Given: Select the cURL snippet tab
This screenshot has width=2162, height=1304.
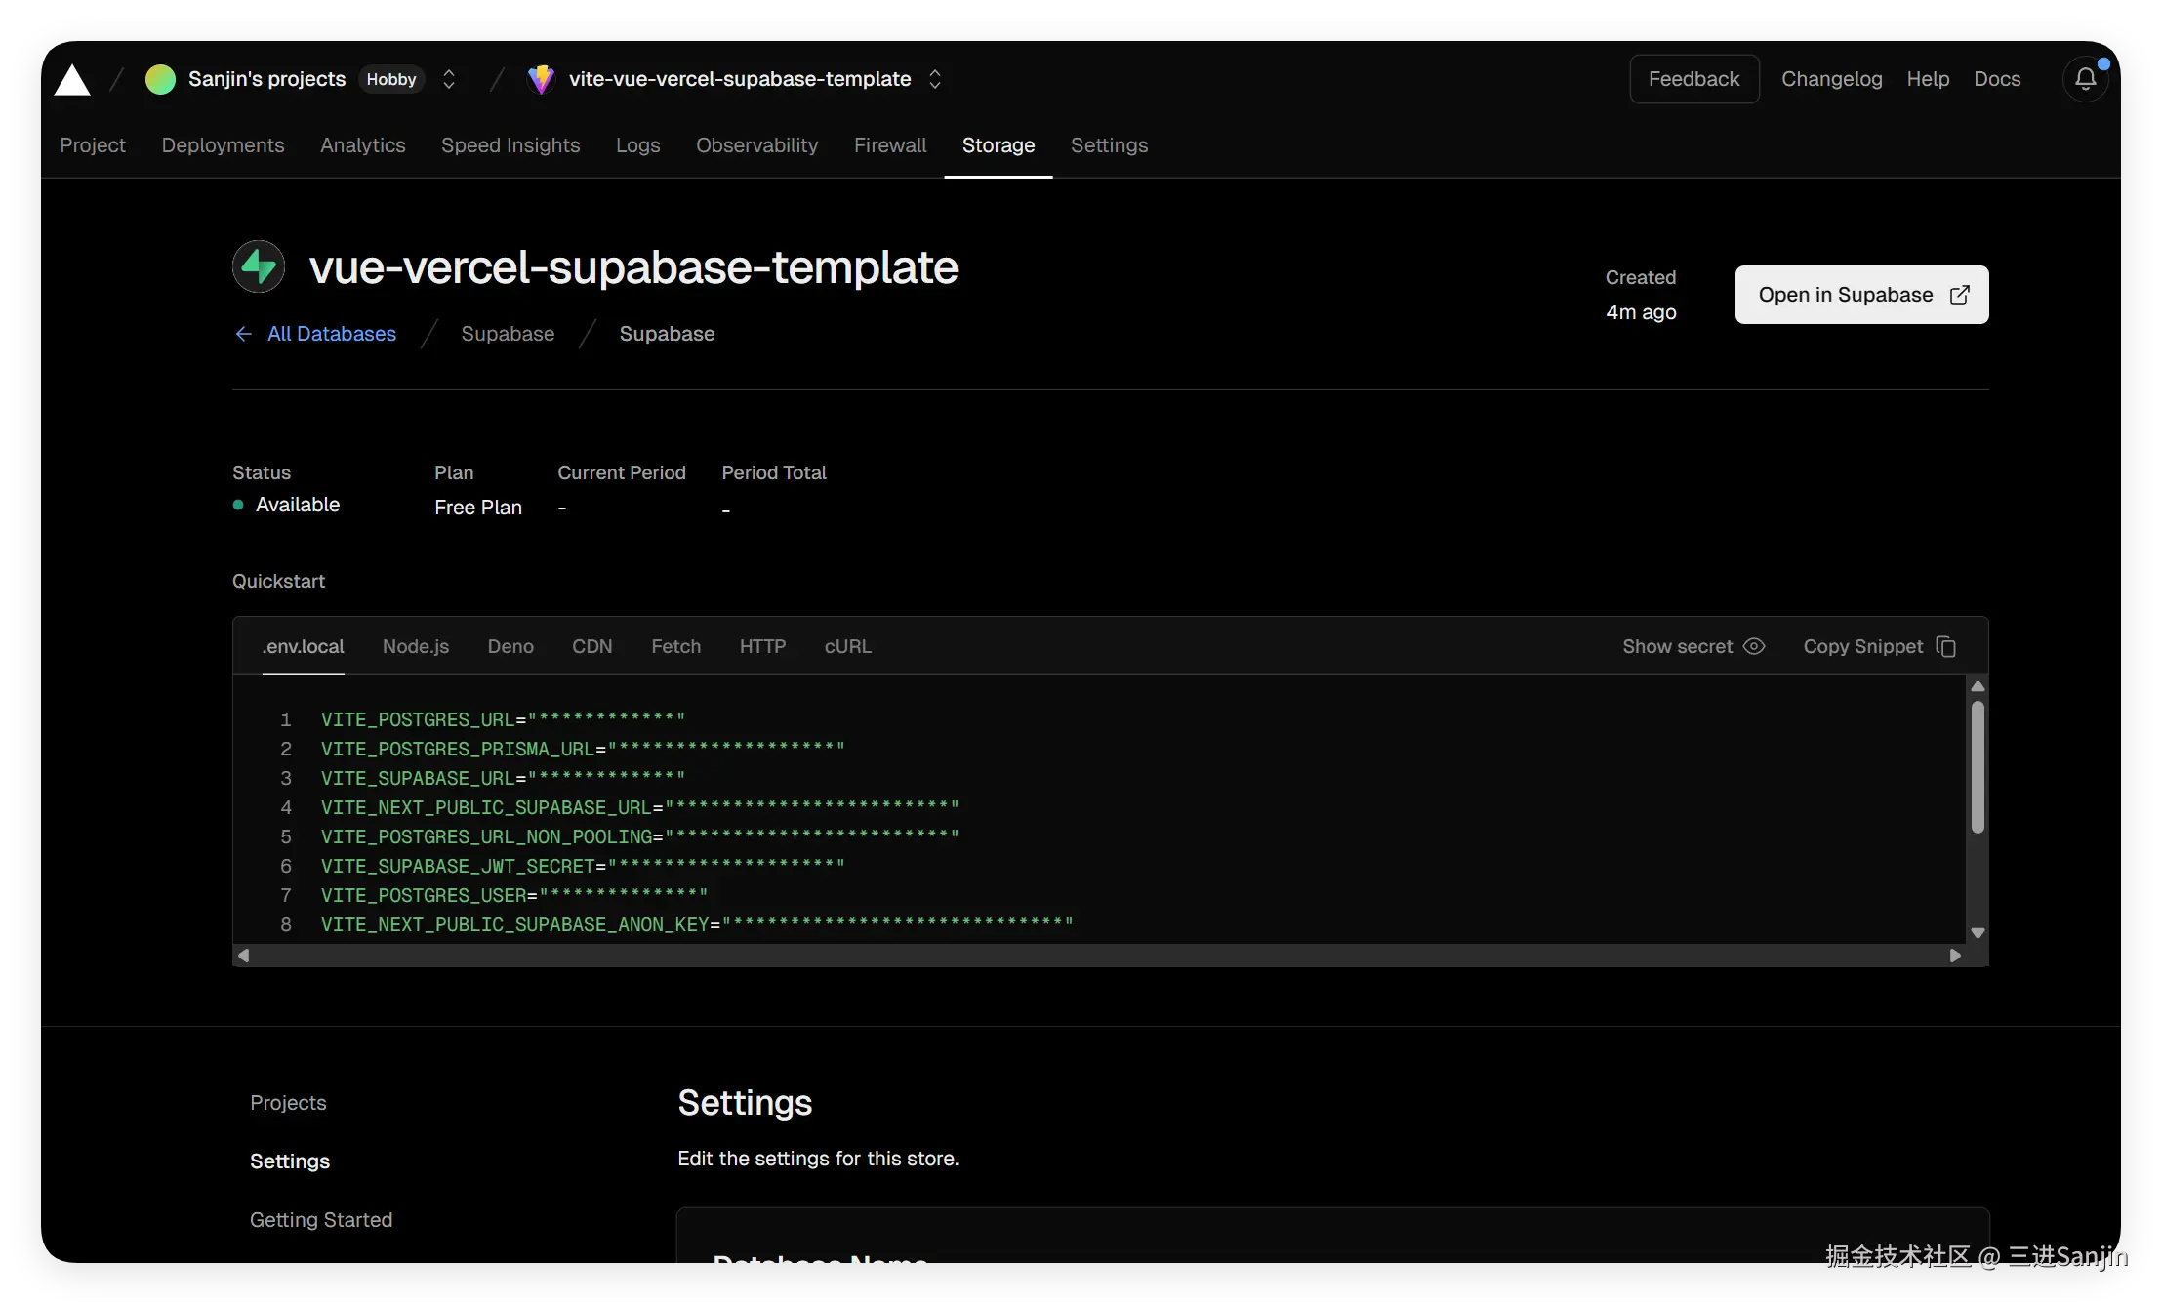Looking at the screenshot, I should click(847, 647).
